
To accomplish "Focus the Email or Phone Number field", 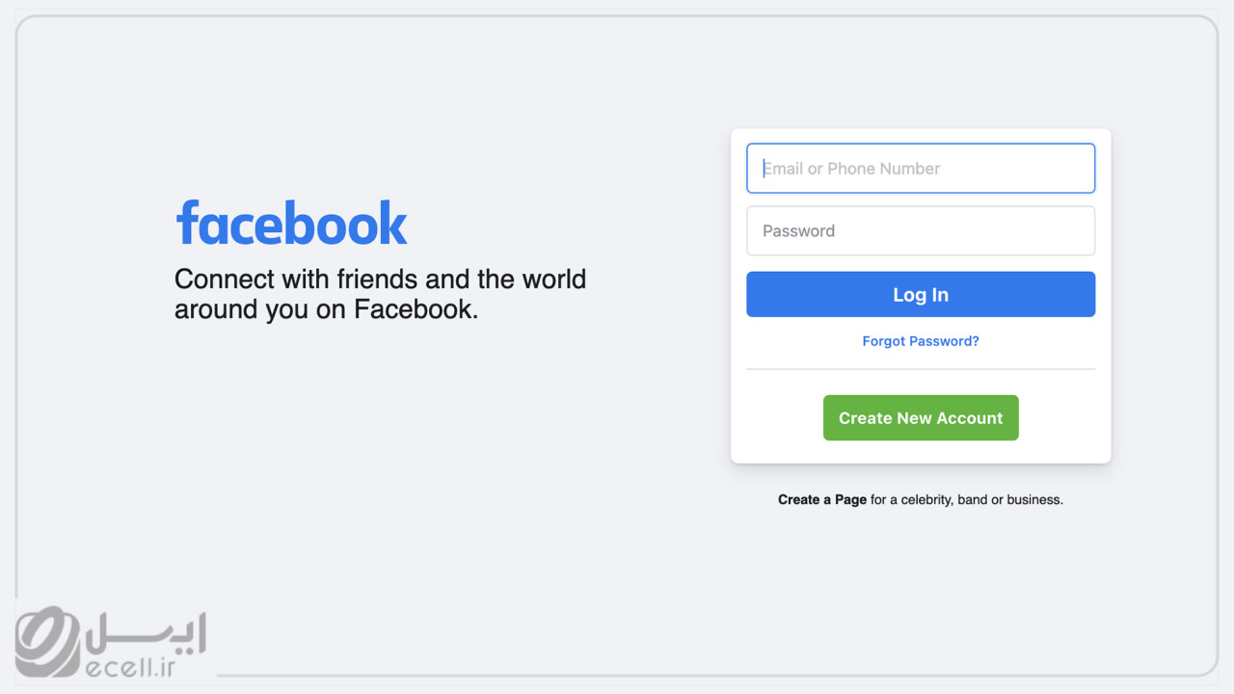I will point(921,169).
